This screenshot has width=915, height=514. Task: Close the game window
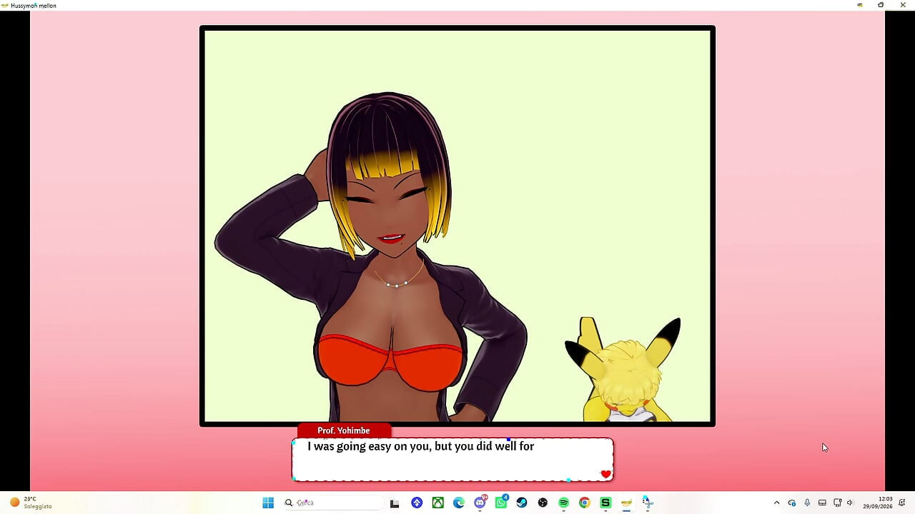pyautogui.click(x=902, y=5)
